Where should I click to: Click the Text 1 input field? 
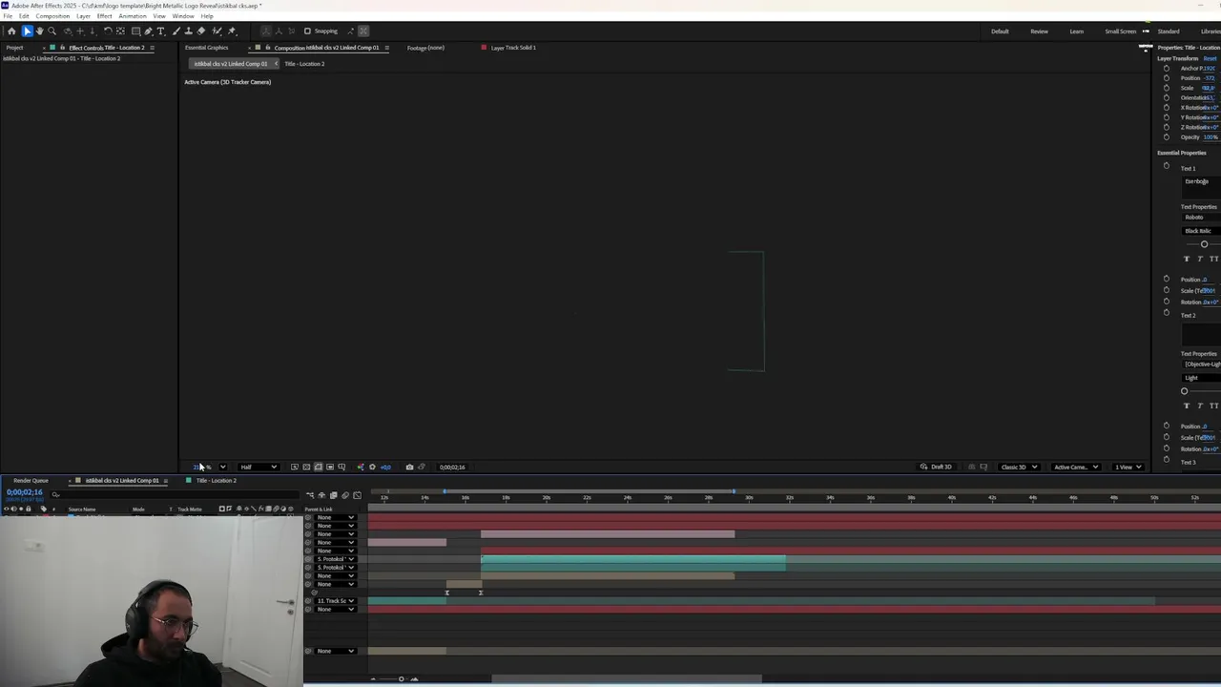coord(1201,186)
